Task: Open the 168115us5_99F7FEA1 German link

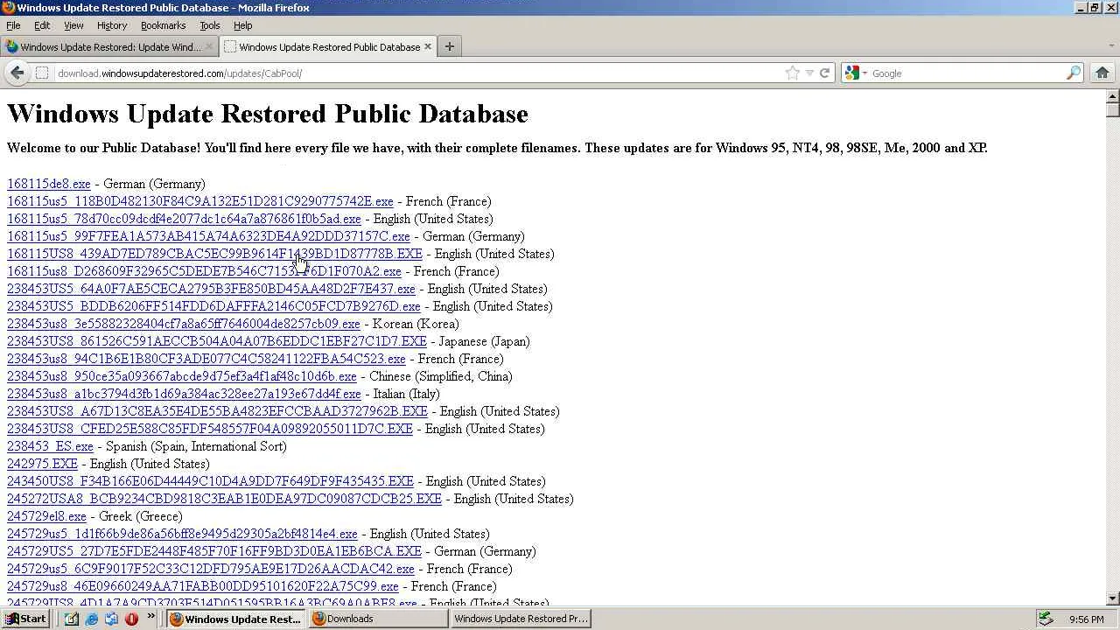Action: [x=208, y=236]
